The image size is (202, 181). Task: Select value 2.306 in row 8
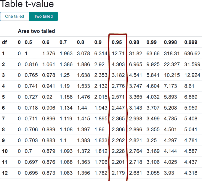click(x=118, y=130)
